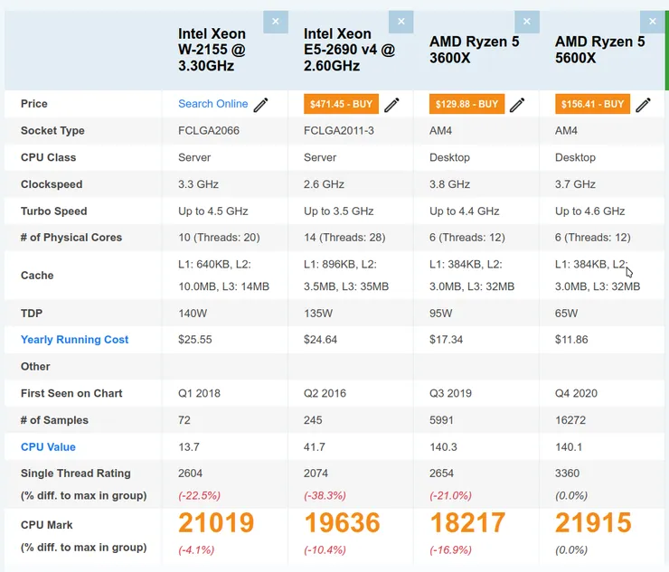
Task: Click the # of Samples label
Action: click(x=54, y=420)
